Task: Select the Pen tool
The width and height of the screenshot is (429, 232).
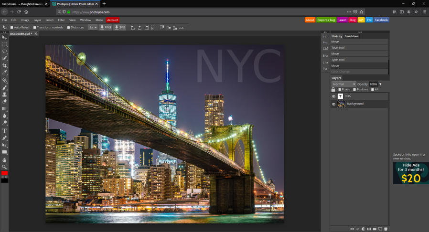Action: (4, 138)
